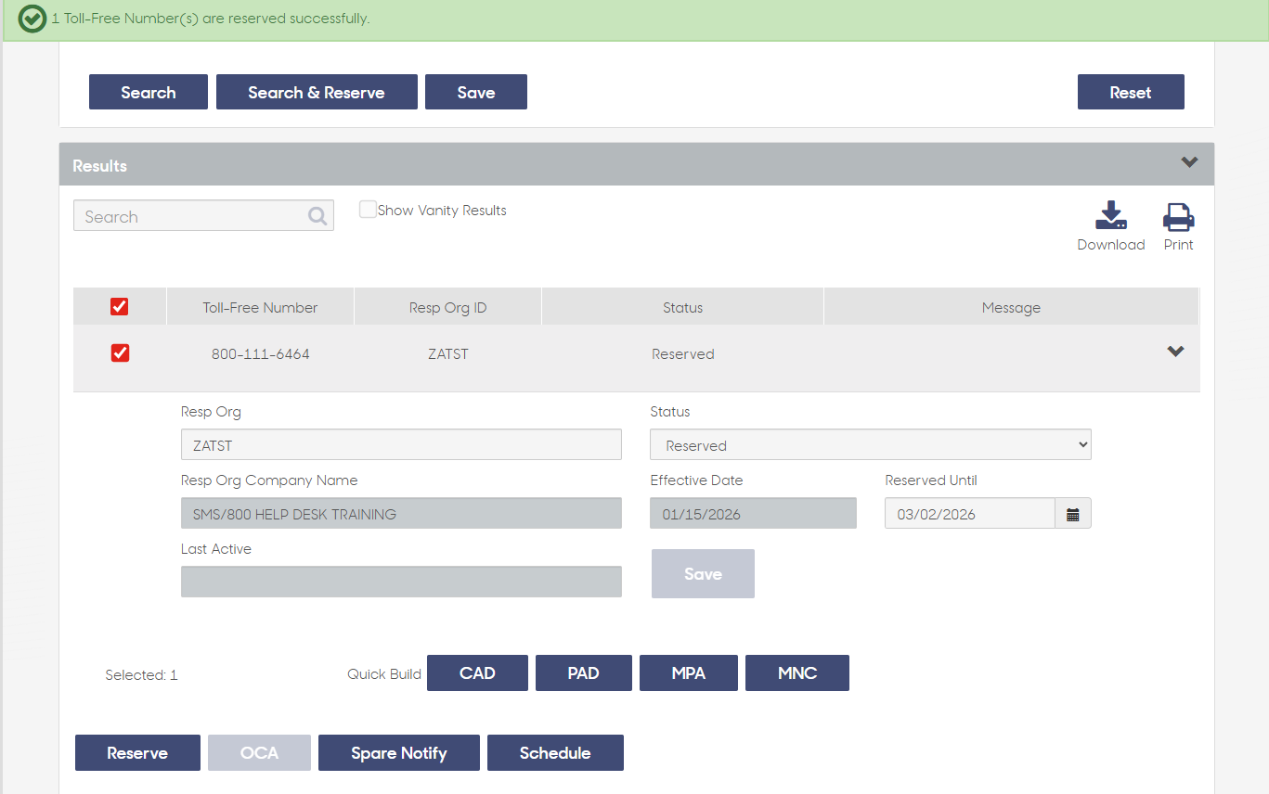Click the greyed Save button in row details
This screenshot has height=794, width=1269.
pyautogui.click(x=703, y=573)
